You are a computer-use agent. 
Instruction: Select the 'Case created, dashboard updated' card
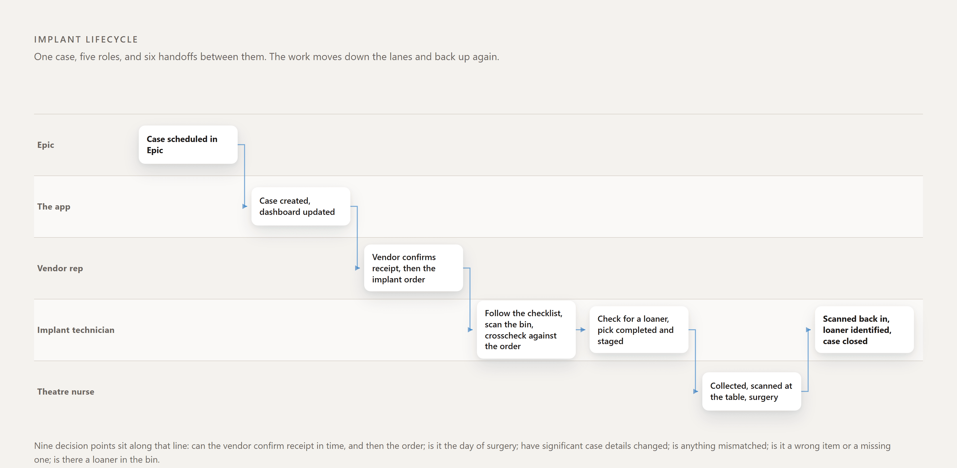pos(301,206)
